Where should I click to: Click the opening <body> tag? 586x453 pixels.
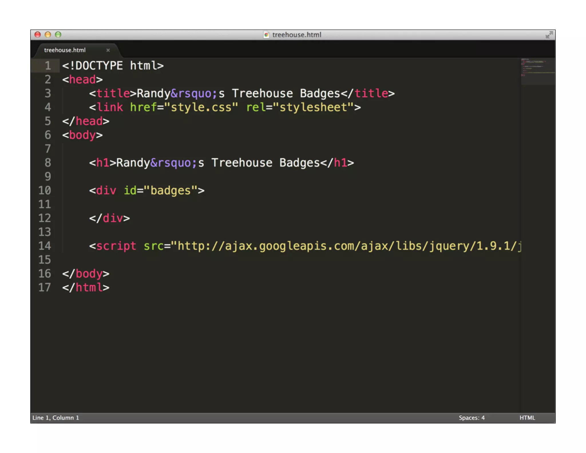pos(82,135)
